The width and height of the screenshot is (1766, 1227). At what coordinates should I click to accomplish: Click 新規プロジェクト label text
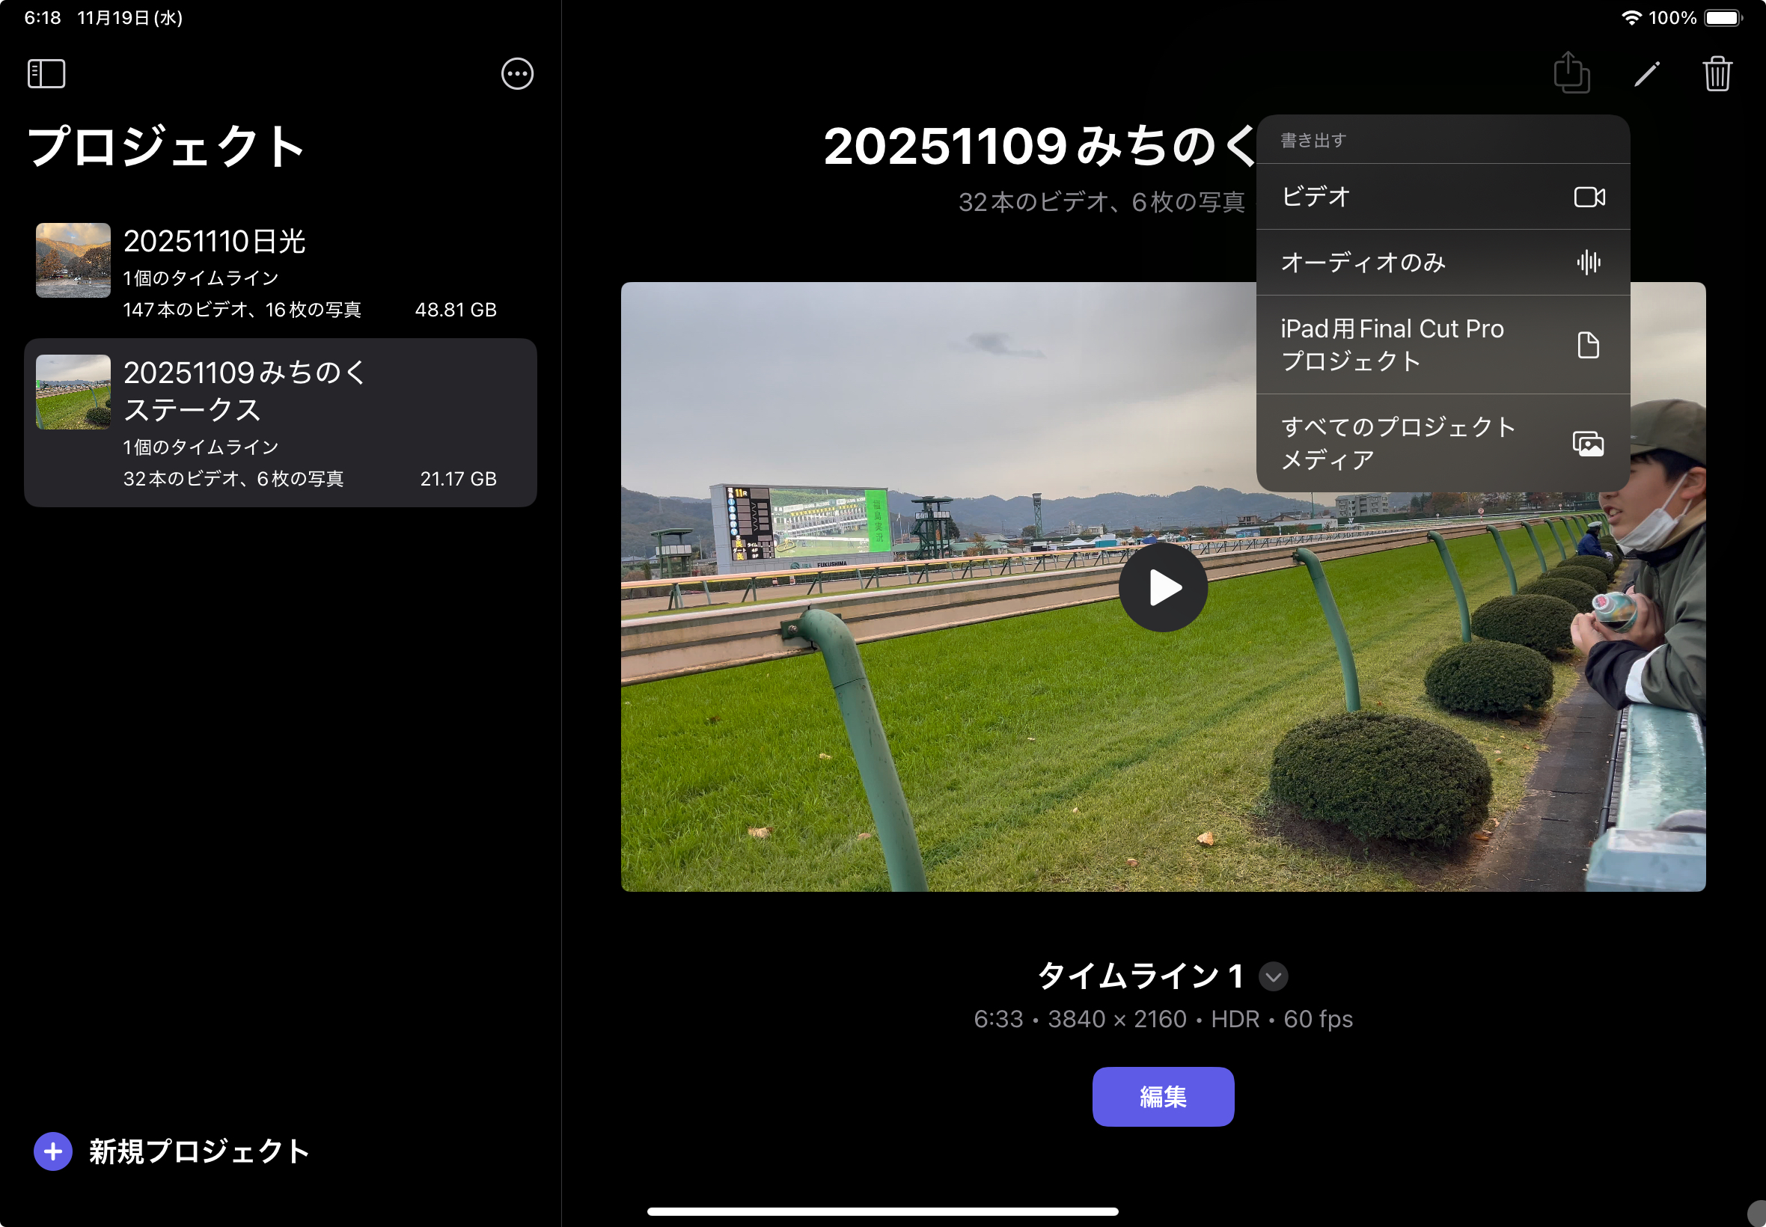[x=199, y=1151]
